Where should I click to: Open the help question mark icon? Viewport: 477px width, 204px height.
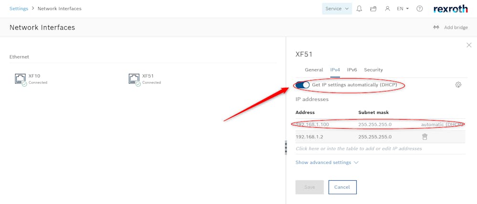(x=420, y=9)
